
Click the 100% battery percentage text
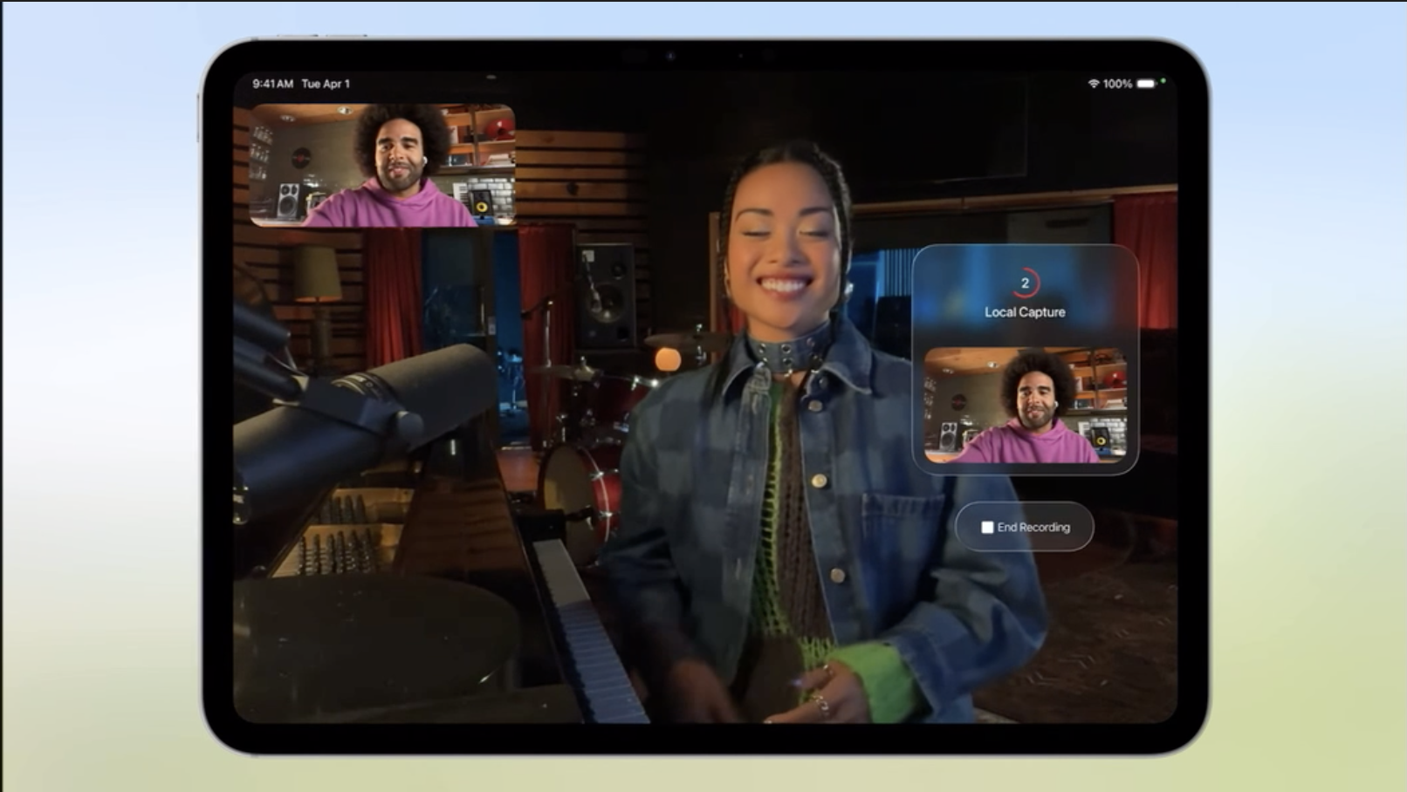pos(1117,84)
